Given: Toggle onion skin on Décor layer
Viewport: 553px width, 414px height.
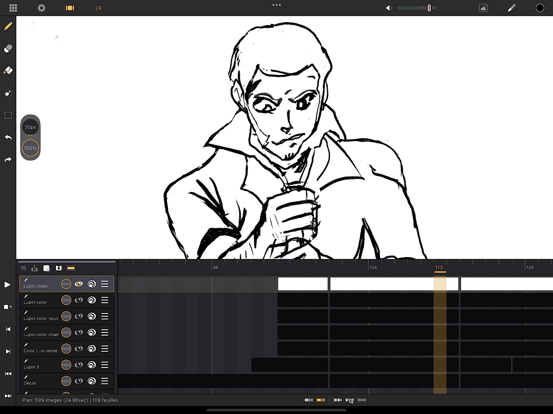Looking at the screenshot, I should [x=92, y=381].
